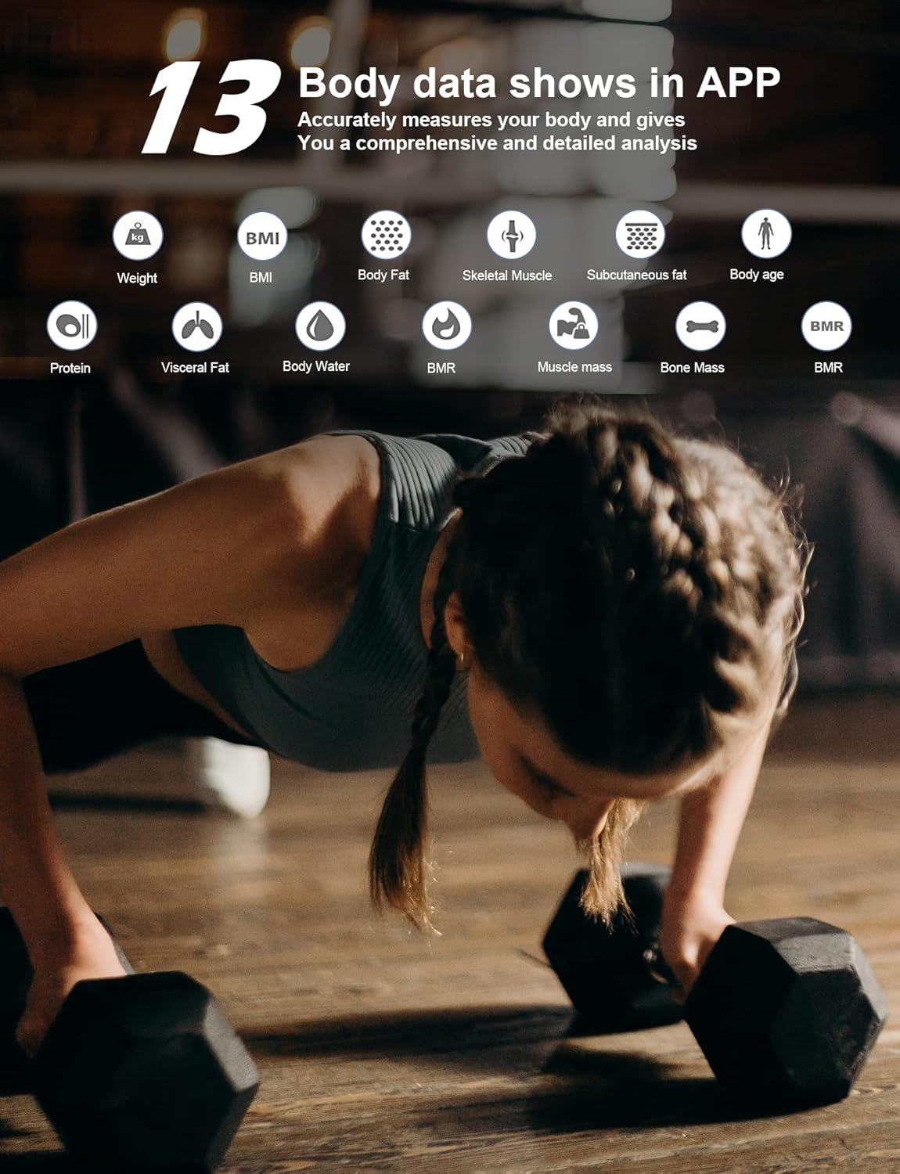Click the "Subcutaneous fat" text label
The image size is (900, 1174).
click(637, 275)
